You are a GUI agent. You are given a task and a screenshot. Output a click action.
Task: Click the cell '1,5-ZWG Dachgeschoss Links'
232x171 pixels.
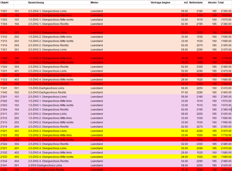click(x=46, y=88)
